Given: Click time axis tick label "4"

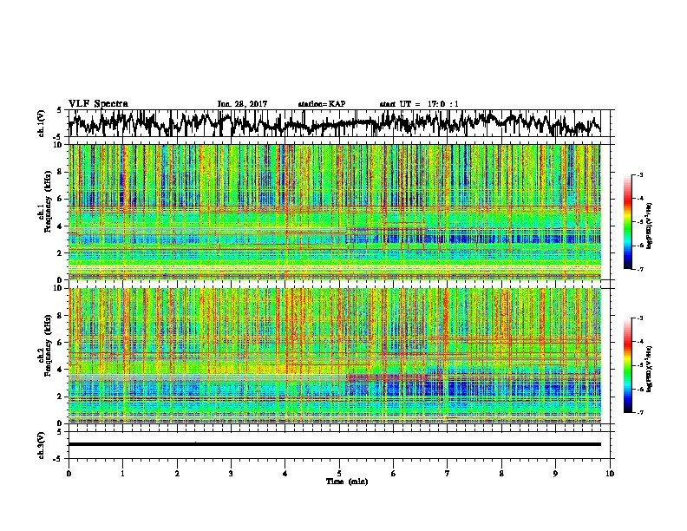Looking at the screenshot, I should [285, 474].
